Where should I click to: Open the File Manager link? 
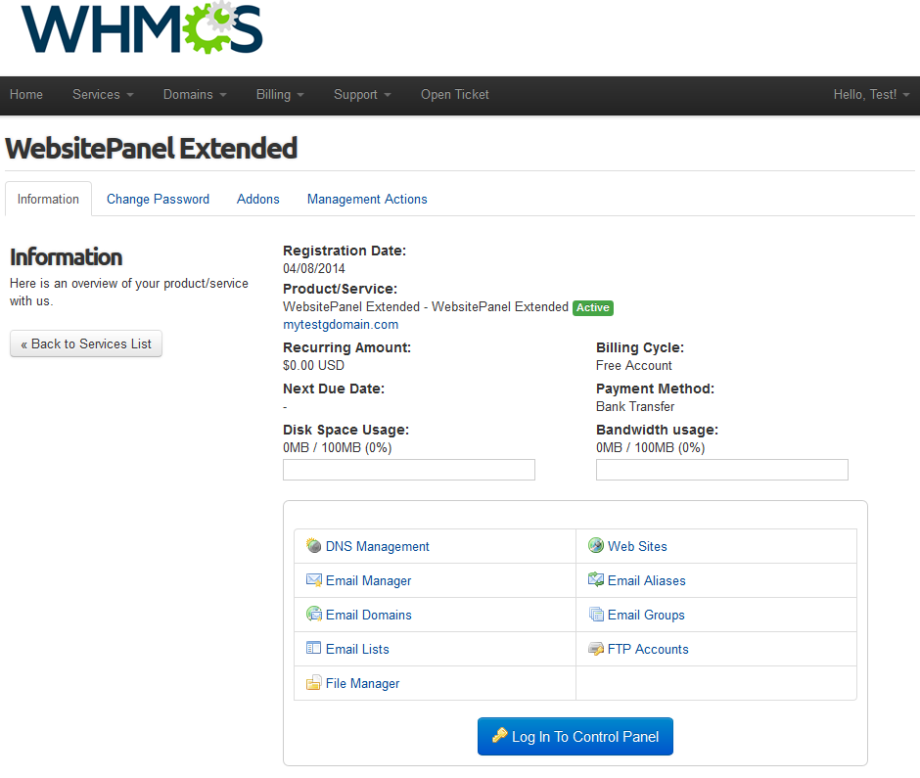coord(362,683)
